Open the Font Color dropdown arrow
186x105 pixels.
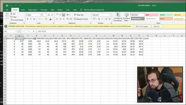[x=53, y=19]
